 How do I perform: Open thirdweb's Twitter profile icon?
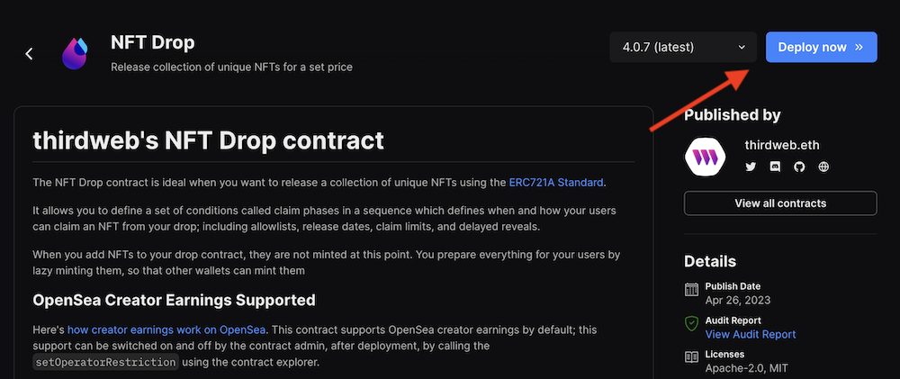(x=750, y=167)
